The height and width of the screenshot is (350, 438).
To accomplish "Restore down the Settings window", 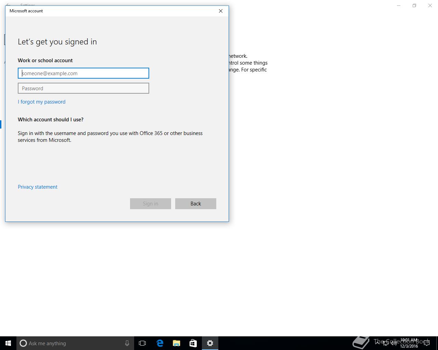I will (414, 5).
